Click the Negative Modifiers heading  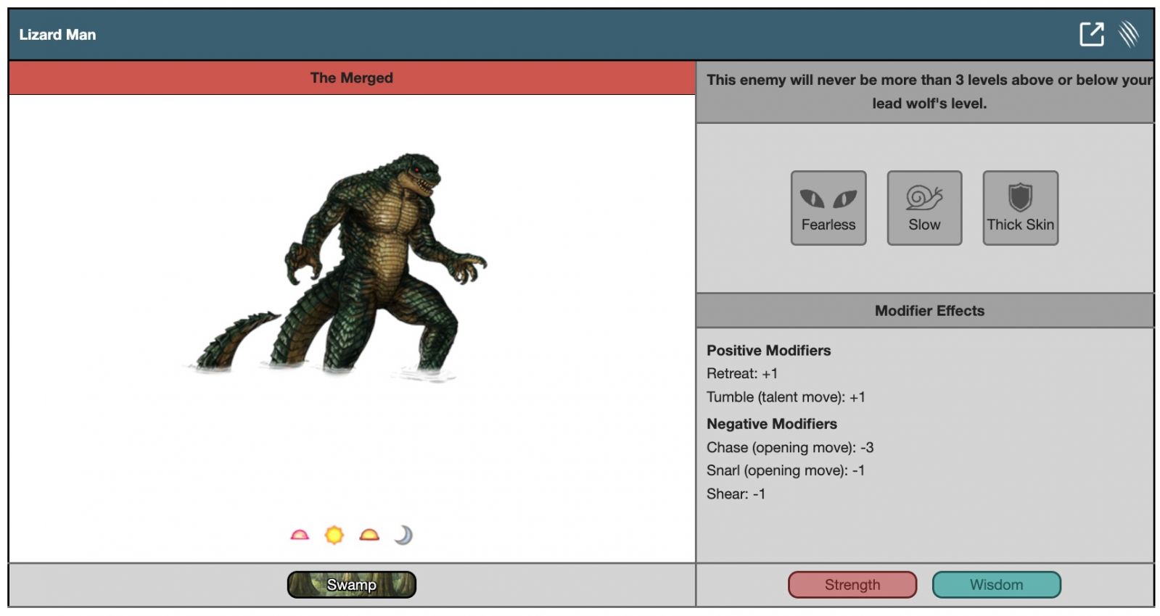(771, 424)
